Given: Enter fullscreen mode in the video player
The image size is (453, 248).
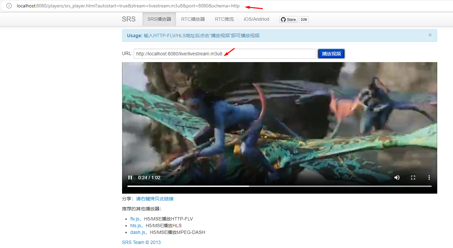Looking at the screenshot, I should click(x=413, y=178).
